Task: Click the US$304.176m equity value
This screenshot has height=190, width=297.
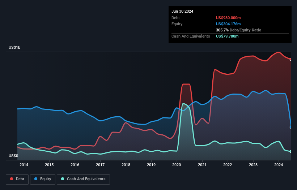Action: [x=228, y=24]
